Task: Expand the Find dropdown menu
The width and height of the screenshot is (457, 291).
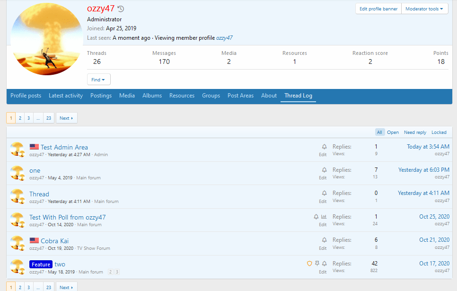Action: tap(98, 79)
